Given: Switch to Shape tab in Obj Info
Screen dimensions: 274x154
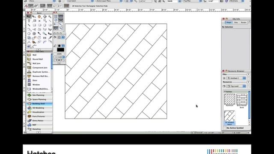Looking at the screenshot, I should tap(228, 23).
